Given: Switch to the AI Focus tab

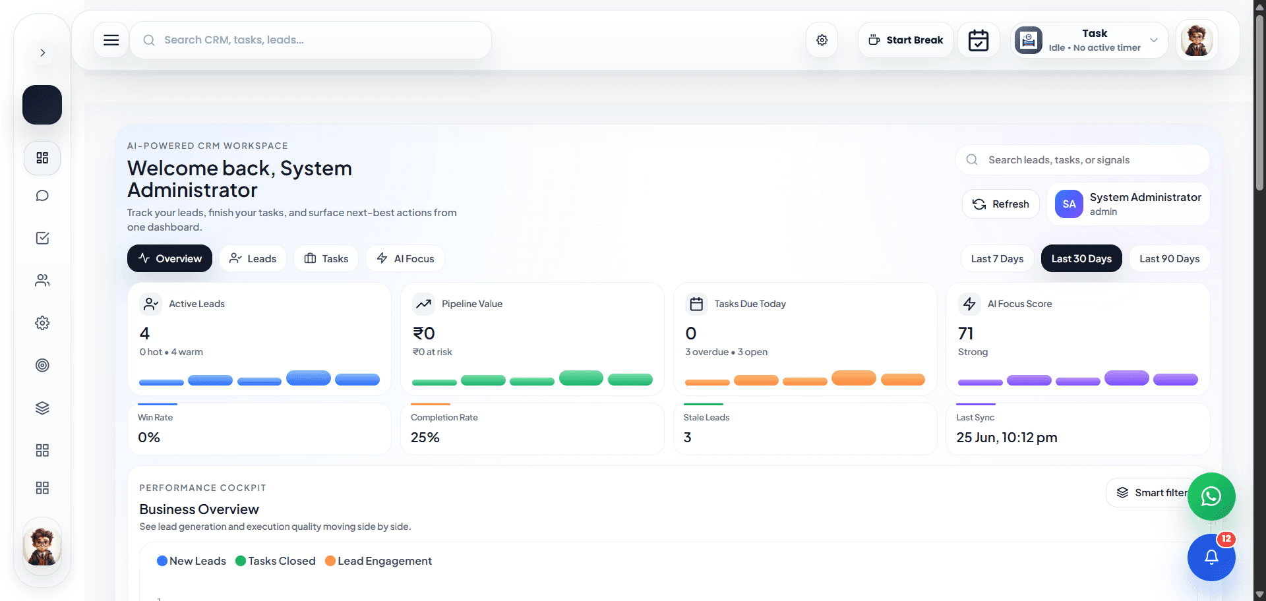Looking at the screenshot, I should 405,258.
